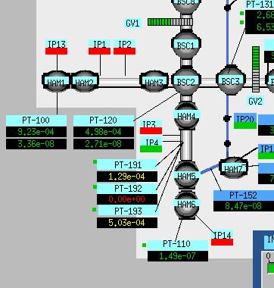The height and width of the screenshot is (288, 274).
Task: Toggle the red IP14 ion pump indicator
Action: tap(222, 243)
